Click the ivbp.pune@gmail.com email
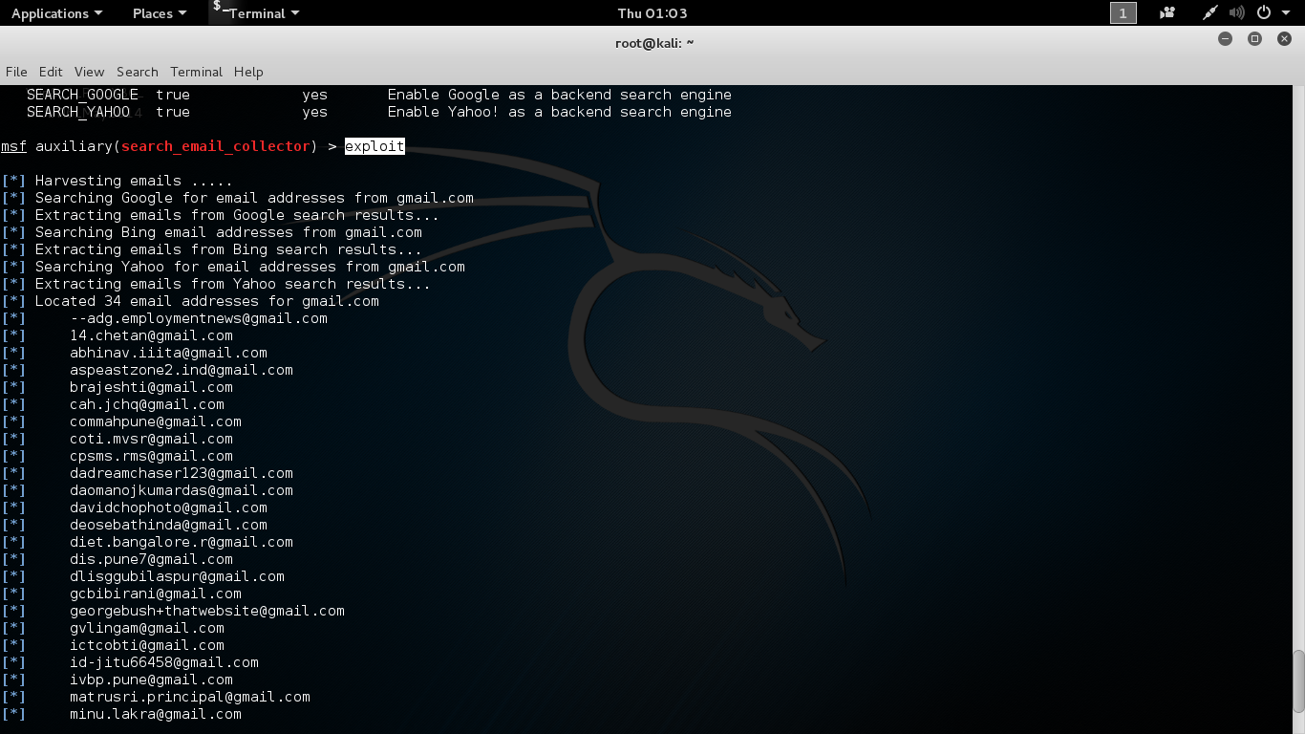1305x734 pixels. click(151, 680)
